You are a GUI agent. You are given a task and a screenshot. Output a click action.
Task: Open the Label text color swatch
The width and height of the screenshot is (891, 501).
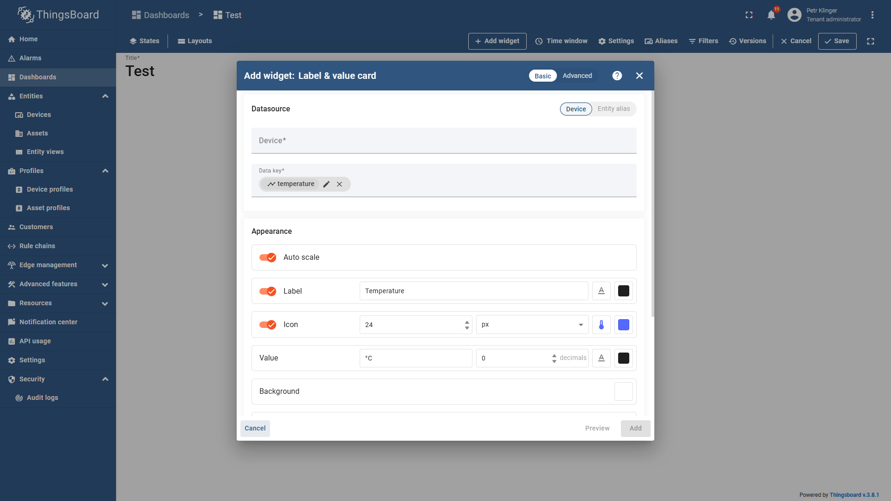click(x=623, y=290)
